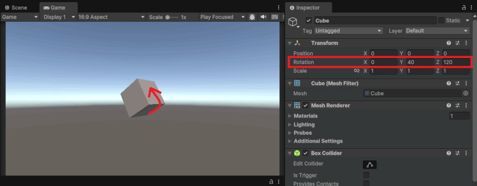The image size is (477, 186).
Task: Click the Mesh Filter component icon
Action: (x=298, y=83)
